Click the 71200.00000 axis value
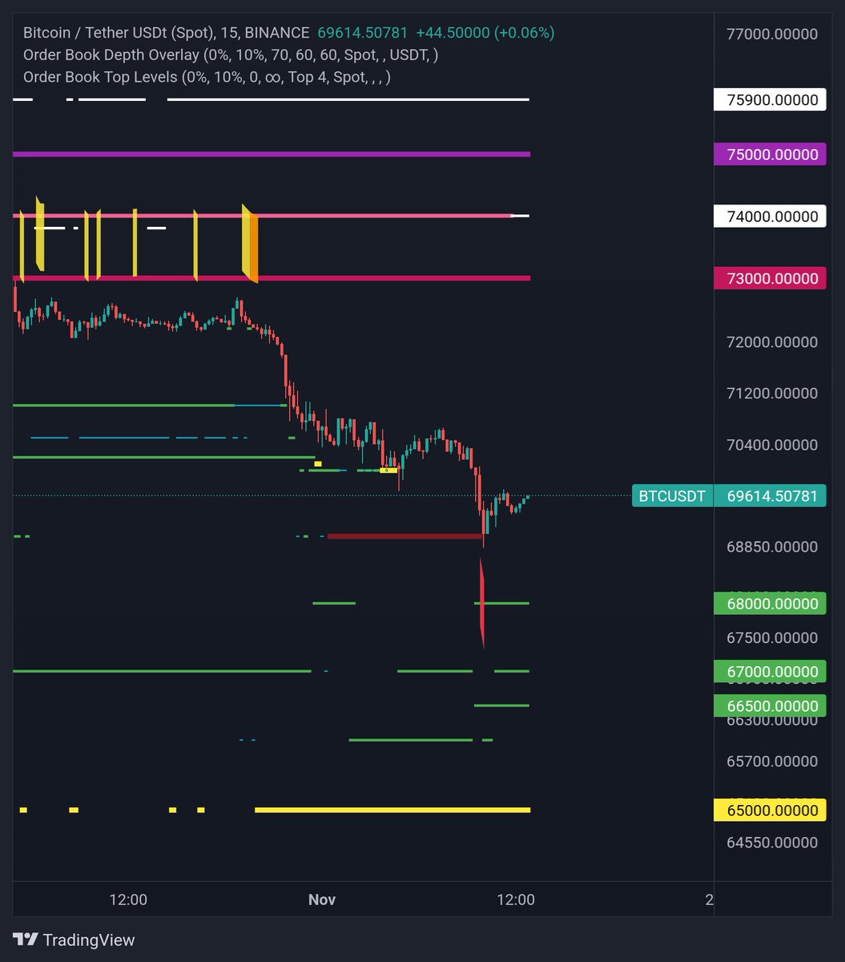This screenshot has height=962, width=845. [772, 394]
